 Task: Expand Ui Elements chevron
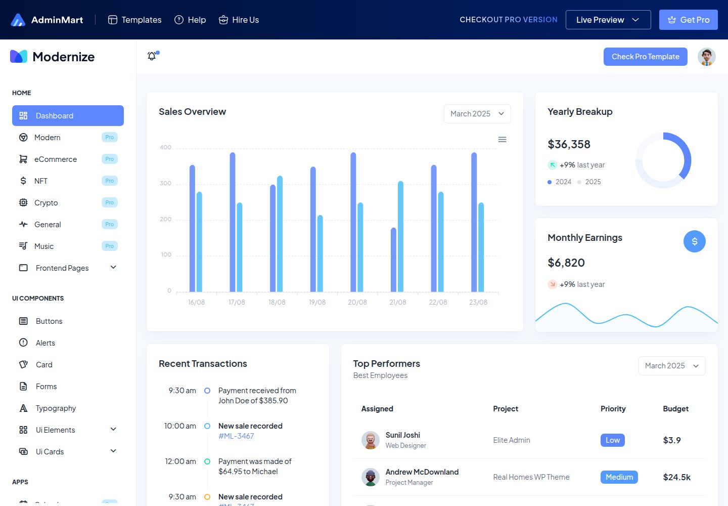[113, 429]
